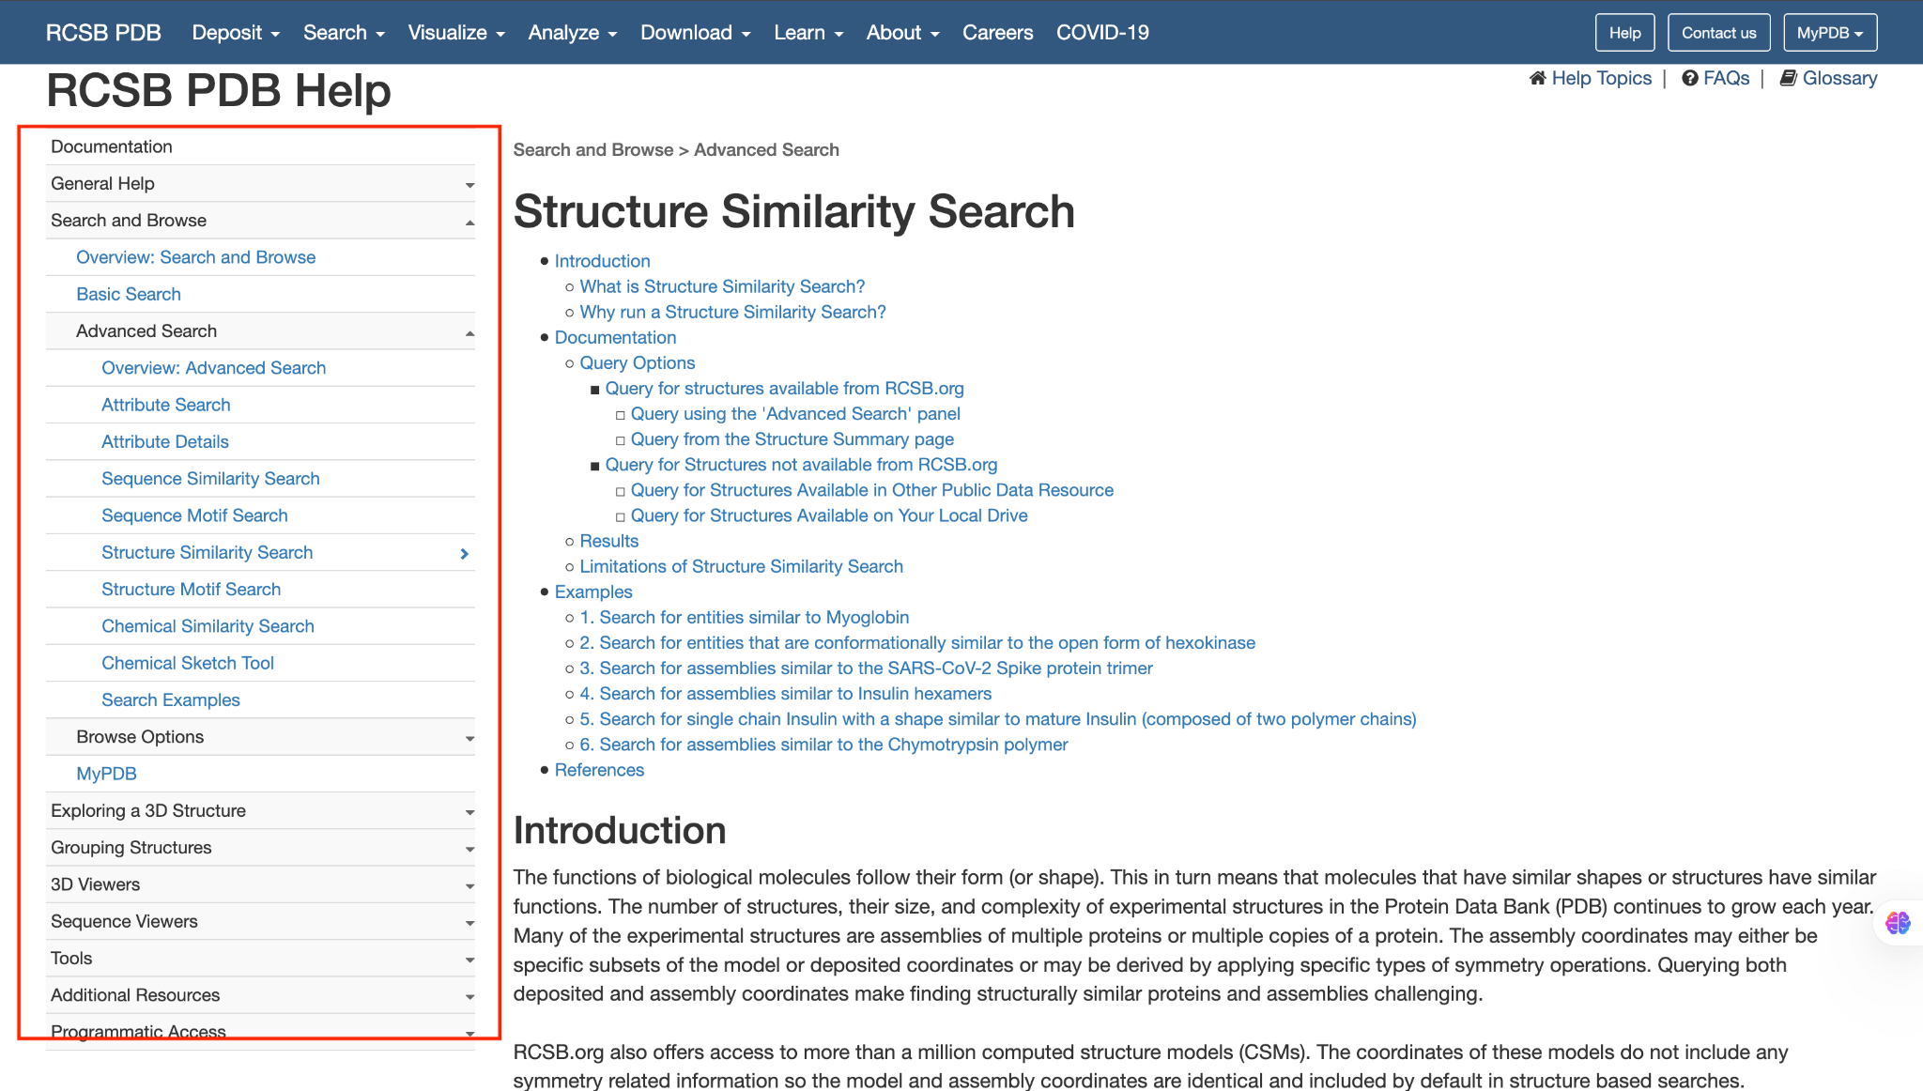Click the Glossary book icon
The height and width of the screenshot is (1091, 1923).
1789,78
